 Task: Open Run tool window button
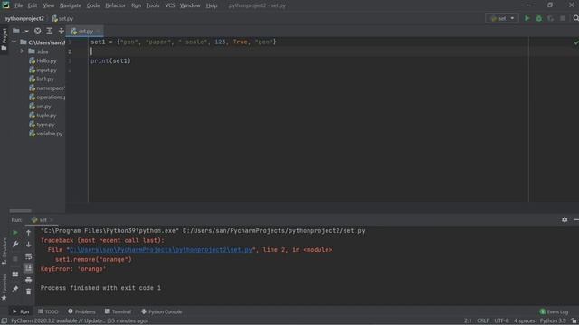click(21, 311)
